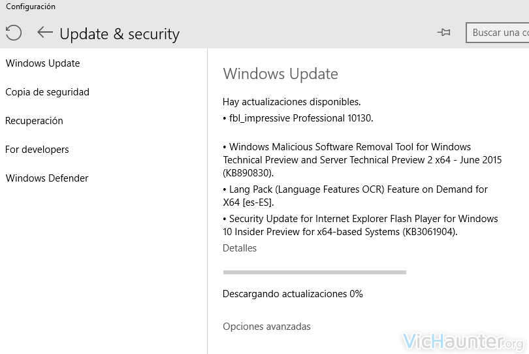
Task: Click the 'Update & security' page title
Action: 120,34
